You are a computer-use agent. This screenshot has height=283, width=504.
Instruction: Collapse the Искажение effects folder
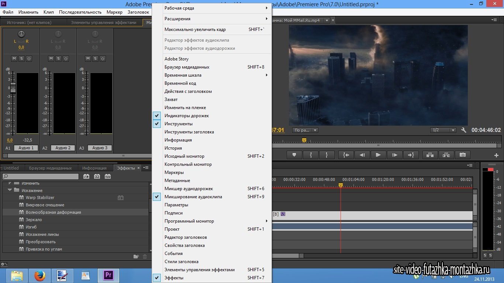coord(10,191)
